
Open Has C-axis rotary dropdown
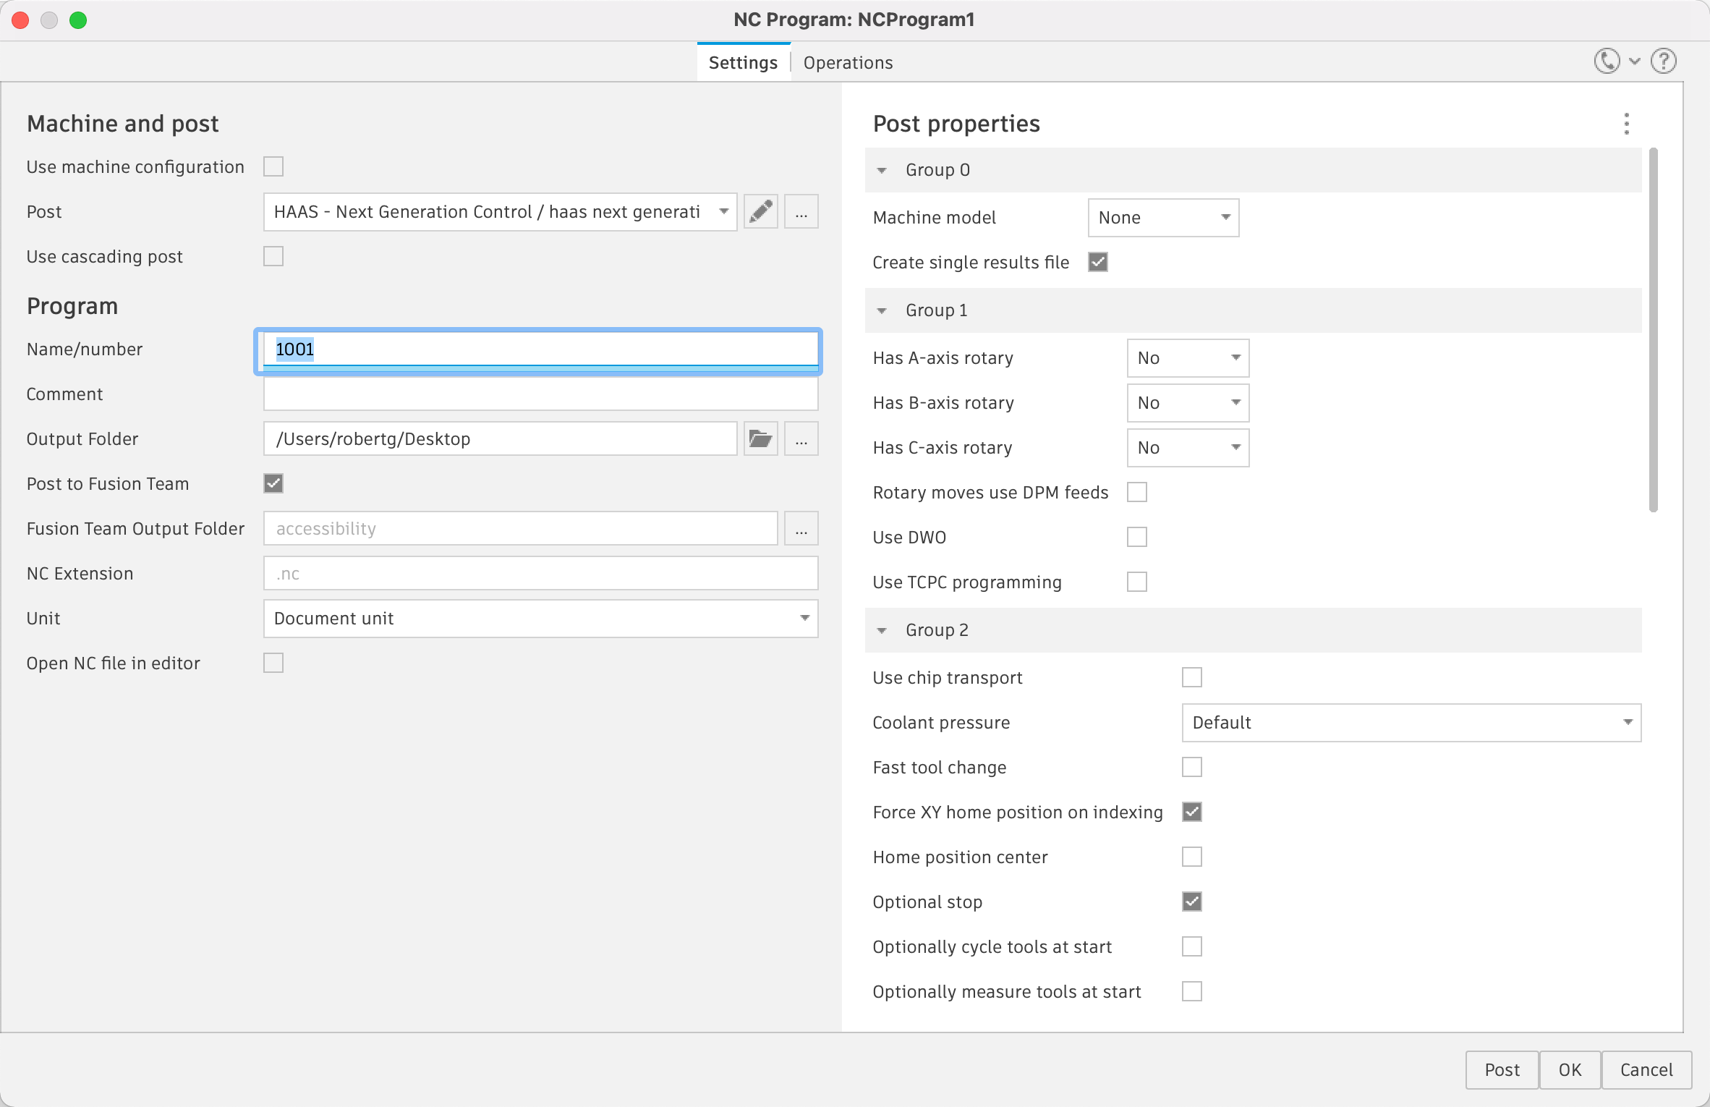1188,448
